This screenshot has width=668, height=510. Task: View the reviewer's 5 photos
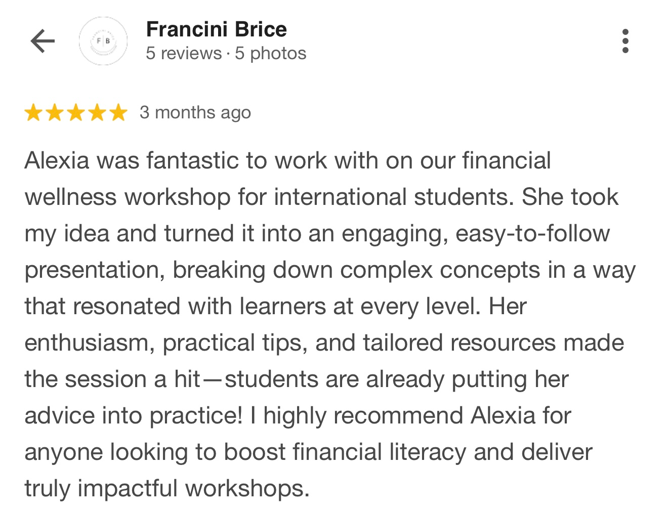coord(271,53)
